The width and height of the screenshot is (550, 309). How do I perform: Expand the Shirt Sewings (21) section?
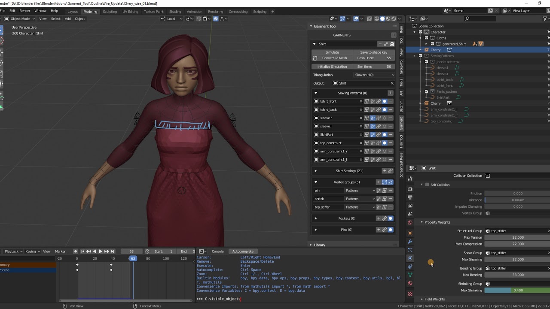(x=316, y=171)
